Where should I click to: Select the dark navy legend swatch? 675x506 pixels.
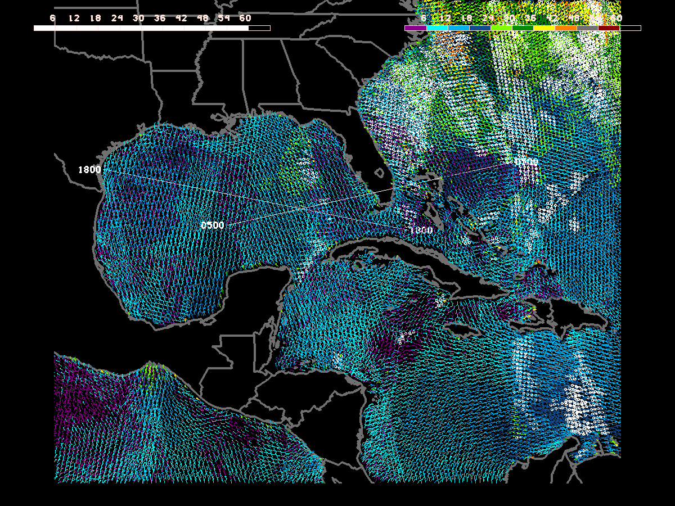480,28
